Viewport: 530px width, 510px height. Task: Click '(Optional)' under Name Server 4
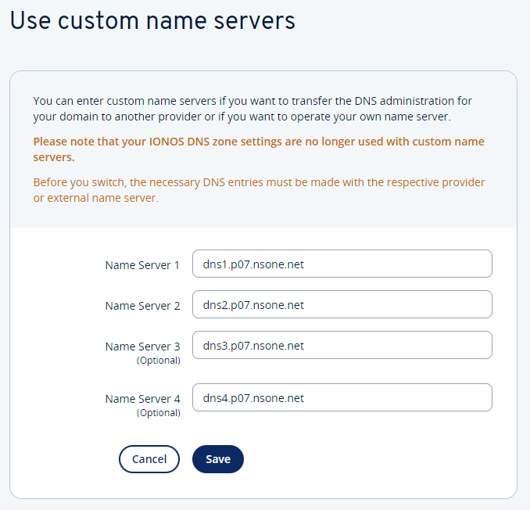tap(158, 413)
